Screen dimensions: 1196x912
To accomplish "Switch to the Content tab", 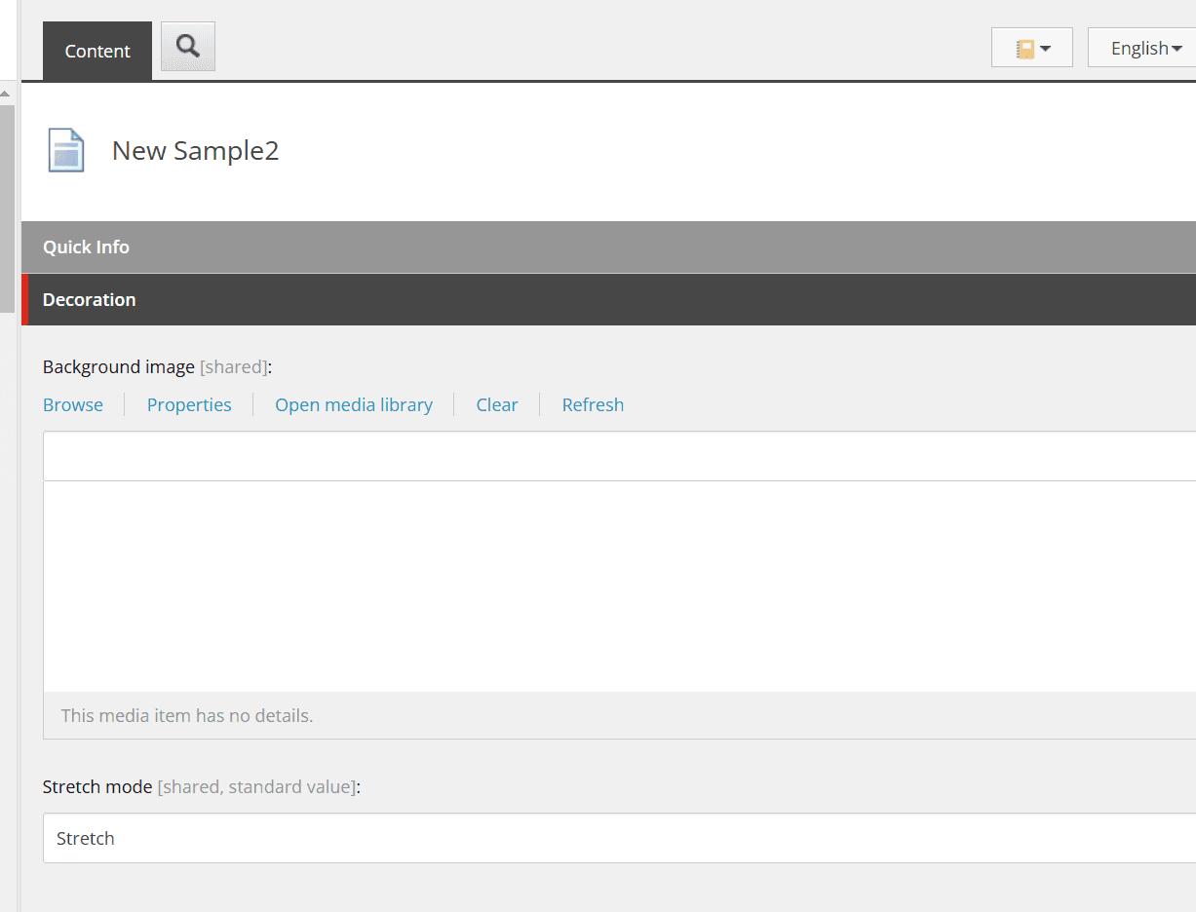I will tap(97, 52).
